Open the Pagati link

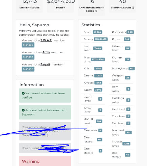(45, 64)
